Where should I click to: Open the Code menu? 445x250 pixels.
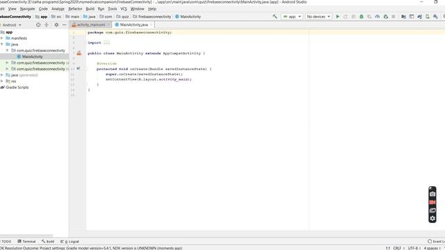[43, 9]
